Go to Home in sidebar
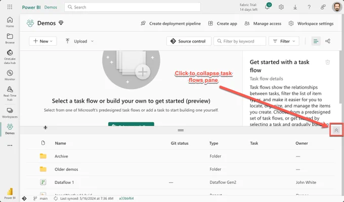Screen dimensions: 344x202 [10, 22]
